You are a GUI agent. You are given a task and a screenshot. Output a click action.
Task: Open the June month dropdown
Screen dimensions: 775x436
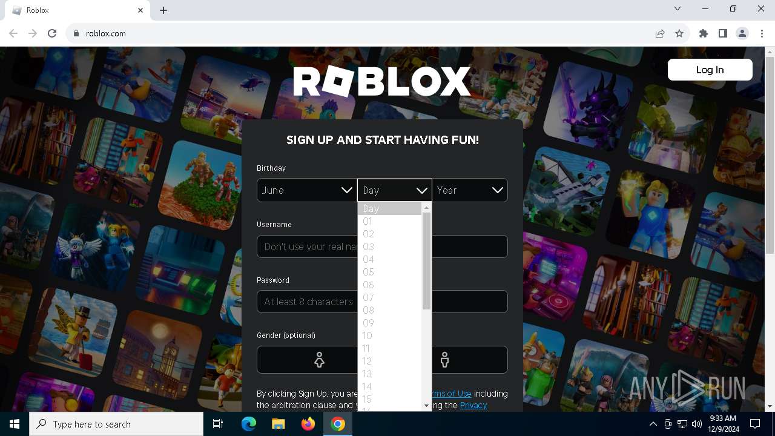(x=307, y=190)
